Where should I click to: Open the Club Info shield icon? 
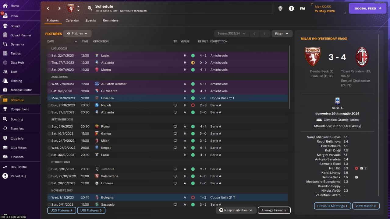[x=5, y=139]
